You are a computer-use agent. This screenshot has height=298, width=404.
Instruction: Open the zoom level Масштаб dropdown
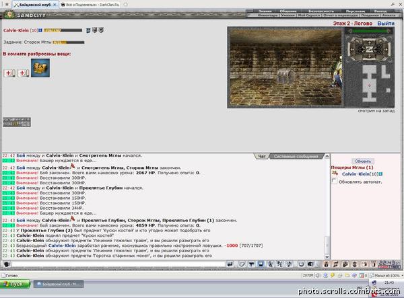tap(386, 276)
